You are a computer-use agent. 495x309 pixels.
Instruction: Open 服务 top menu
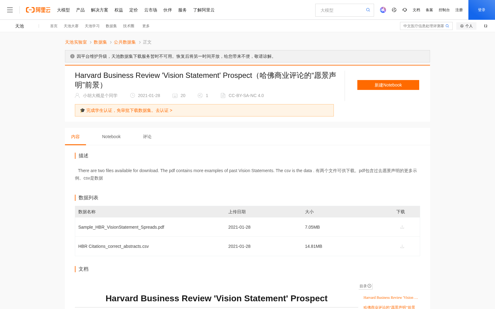(183, 10)
